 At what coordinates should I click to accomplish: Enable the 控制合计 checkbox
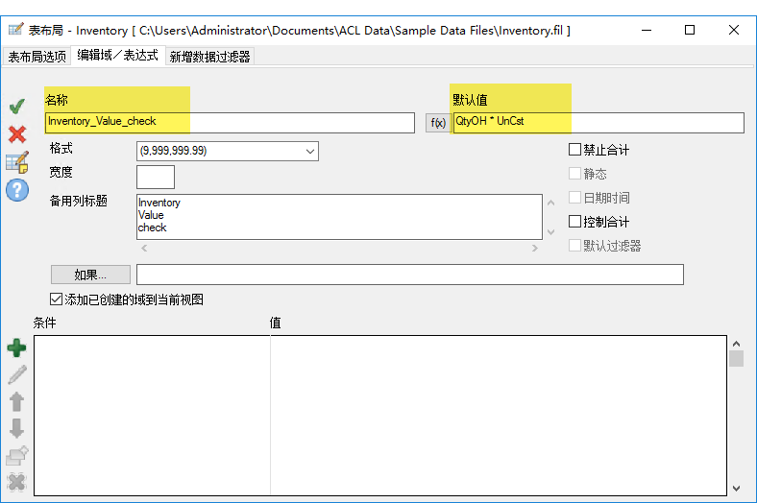click(x=575, y=222)
